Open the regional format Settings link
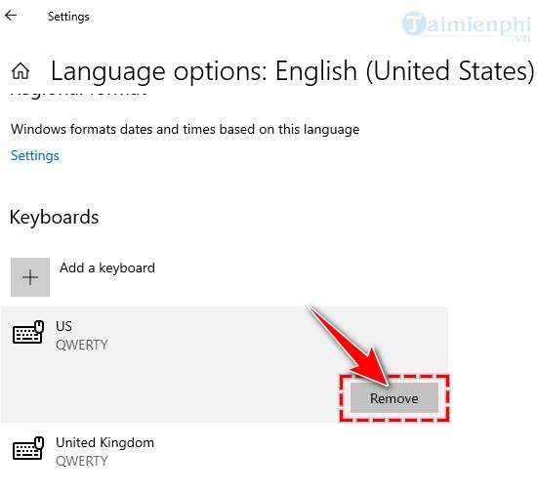537x493 pixels. coord(35,156)
